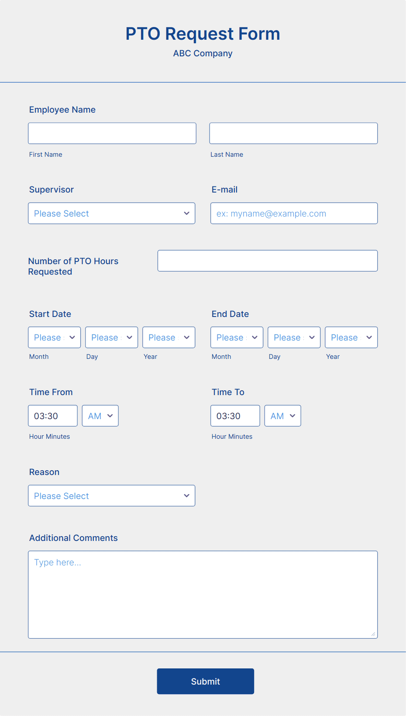406x716 pixels.
Task: Change AM/PM selector under Time To
Action: pyautogui.click(x=283, y=416)
